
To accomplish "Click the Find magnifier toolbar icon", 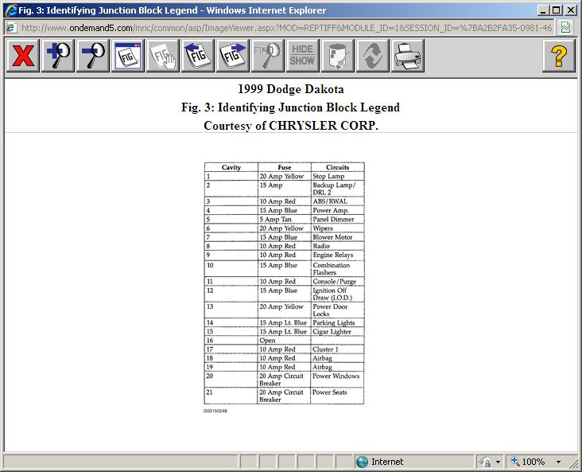I will [267, 56].
